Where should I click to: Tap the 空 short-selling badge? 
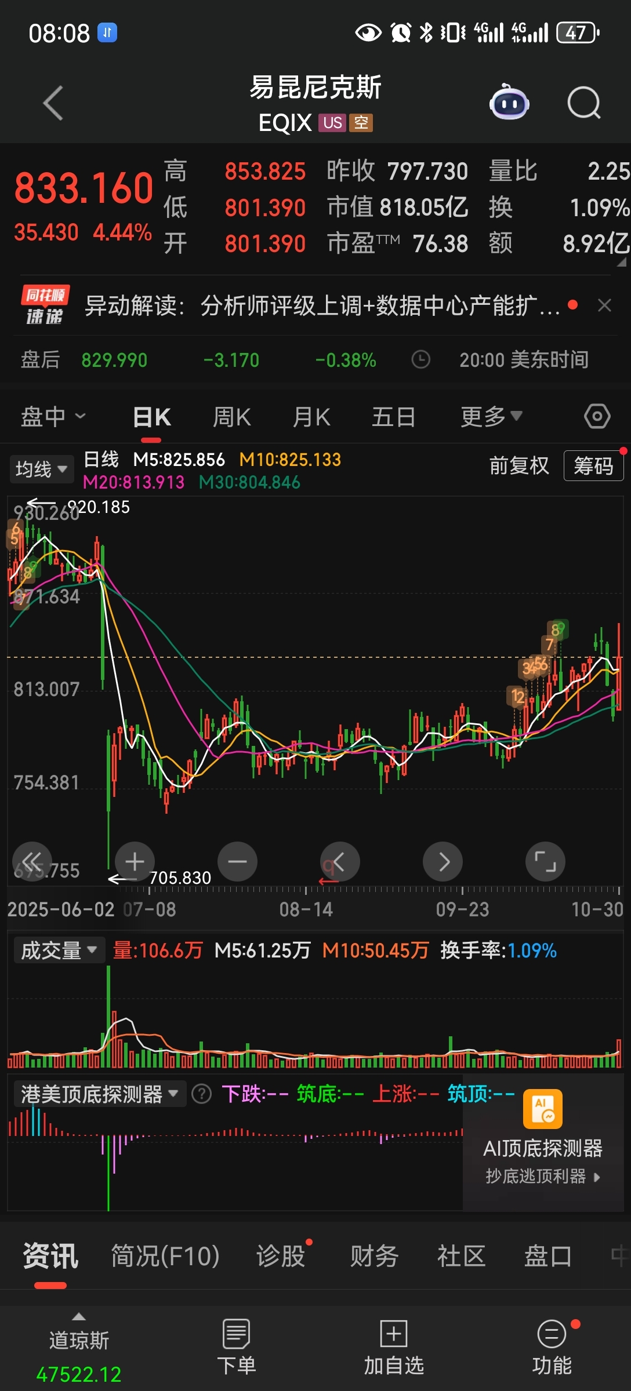(361, 122)
